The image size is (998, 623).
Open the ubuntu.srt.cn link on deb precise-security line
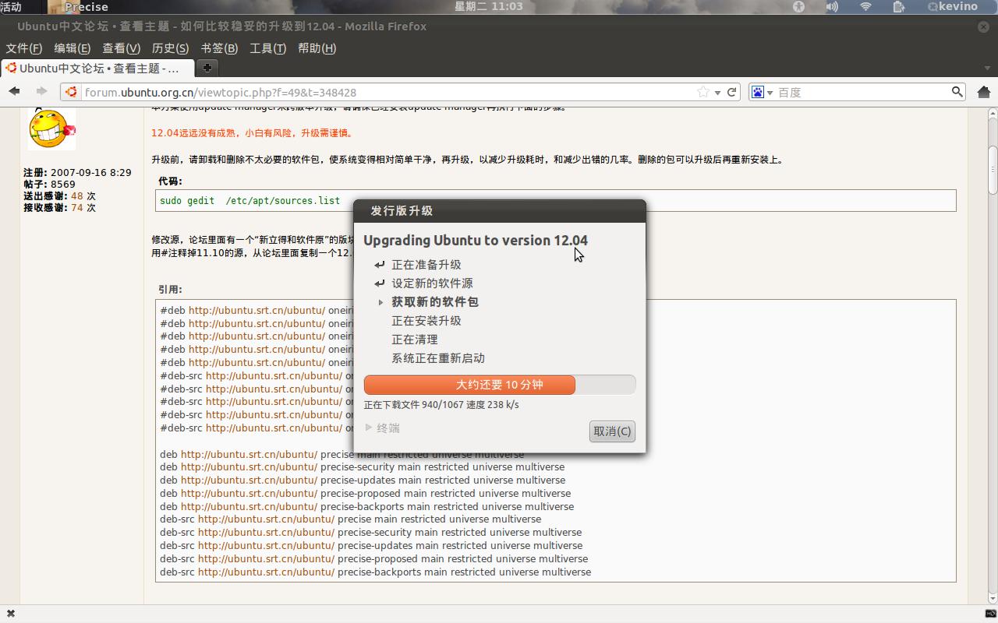(x=249, y=467)
